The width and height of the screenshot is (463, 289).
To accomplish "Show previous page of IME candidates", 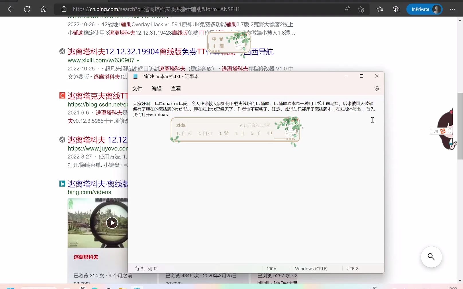I will pos(268,133).
